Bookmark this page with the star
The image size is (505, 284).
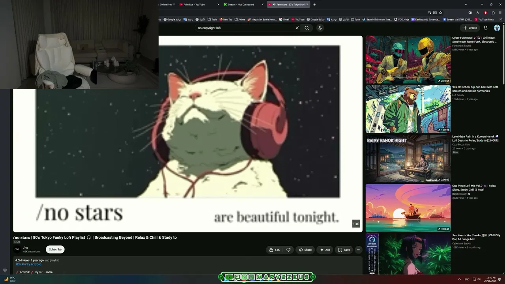pyautogui.click(x=440, y=13)
